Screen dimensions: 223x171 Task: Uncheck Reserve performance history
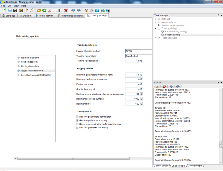tap(77, 120)
